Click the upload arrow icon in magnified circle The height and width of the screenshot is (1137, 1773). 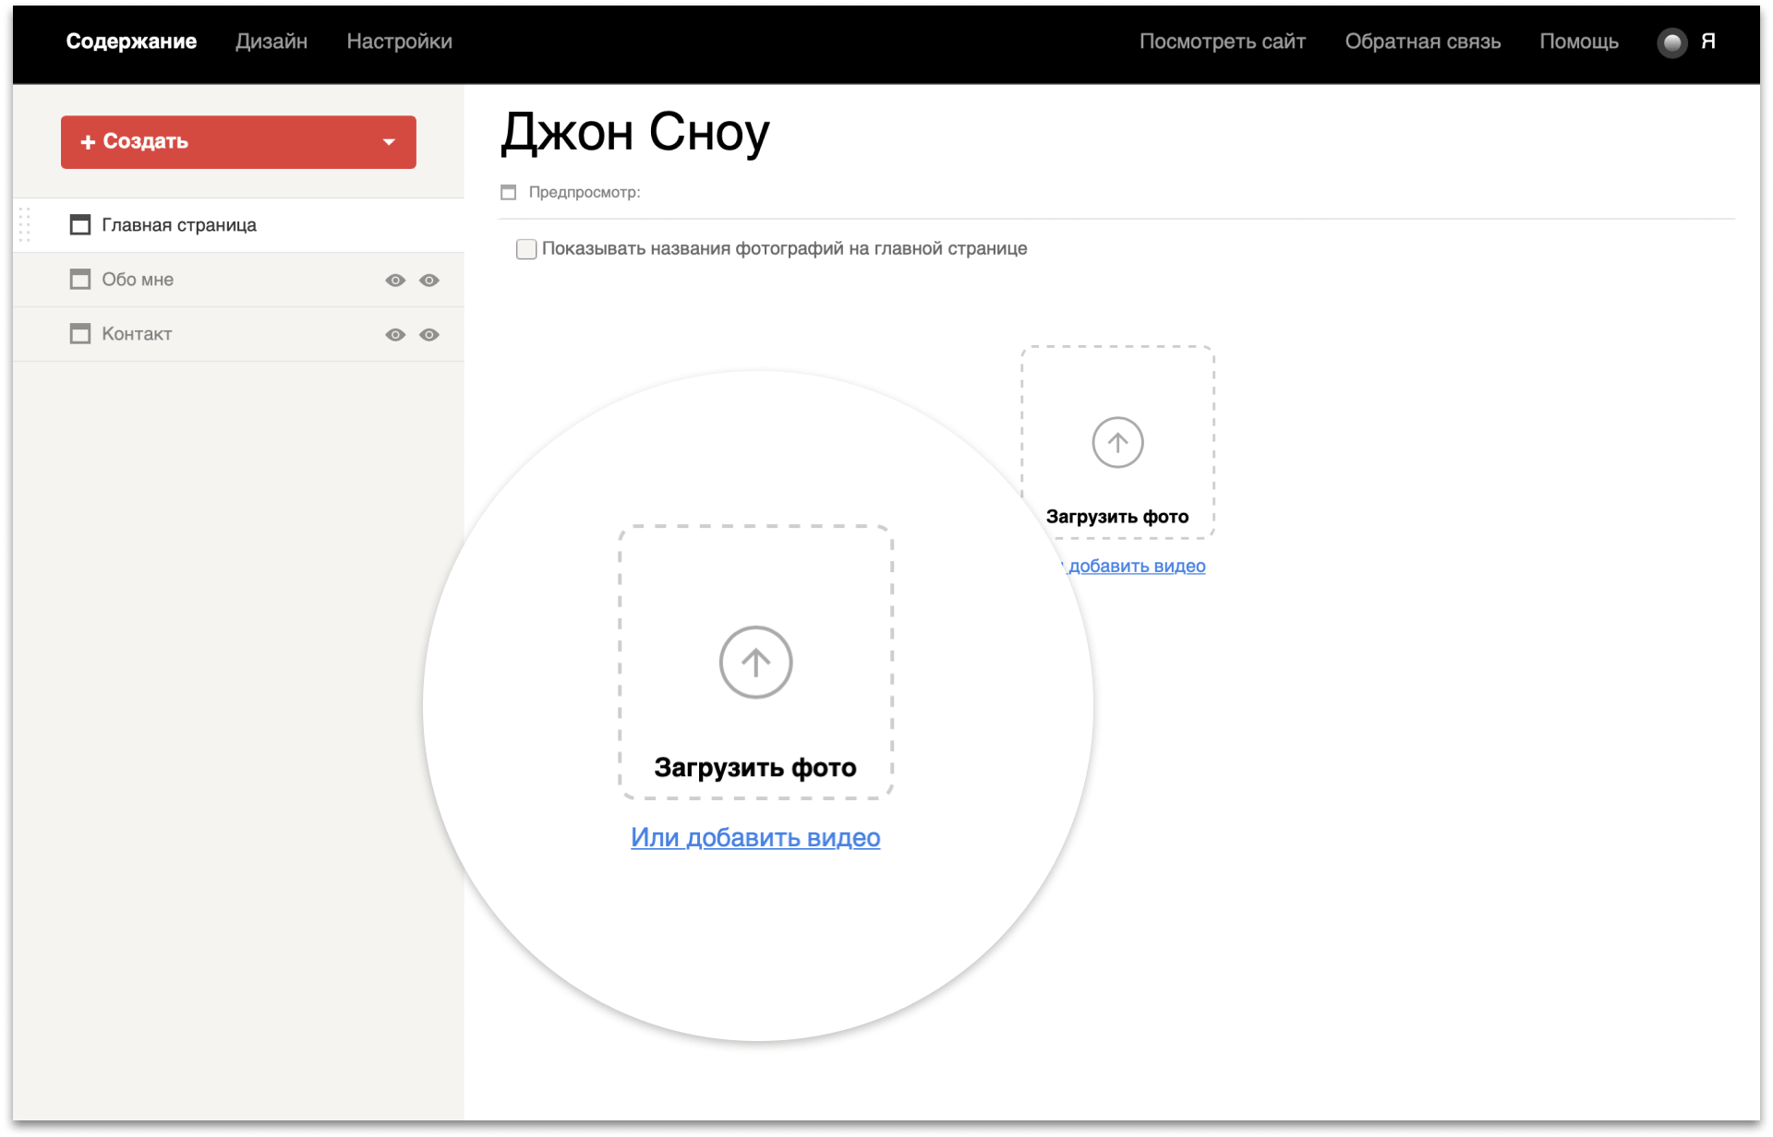coord(755,662)
